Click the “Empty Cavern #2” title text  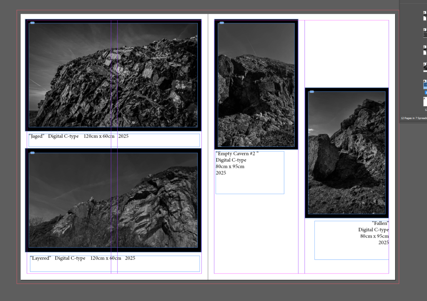[237, 154]
